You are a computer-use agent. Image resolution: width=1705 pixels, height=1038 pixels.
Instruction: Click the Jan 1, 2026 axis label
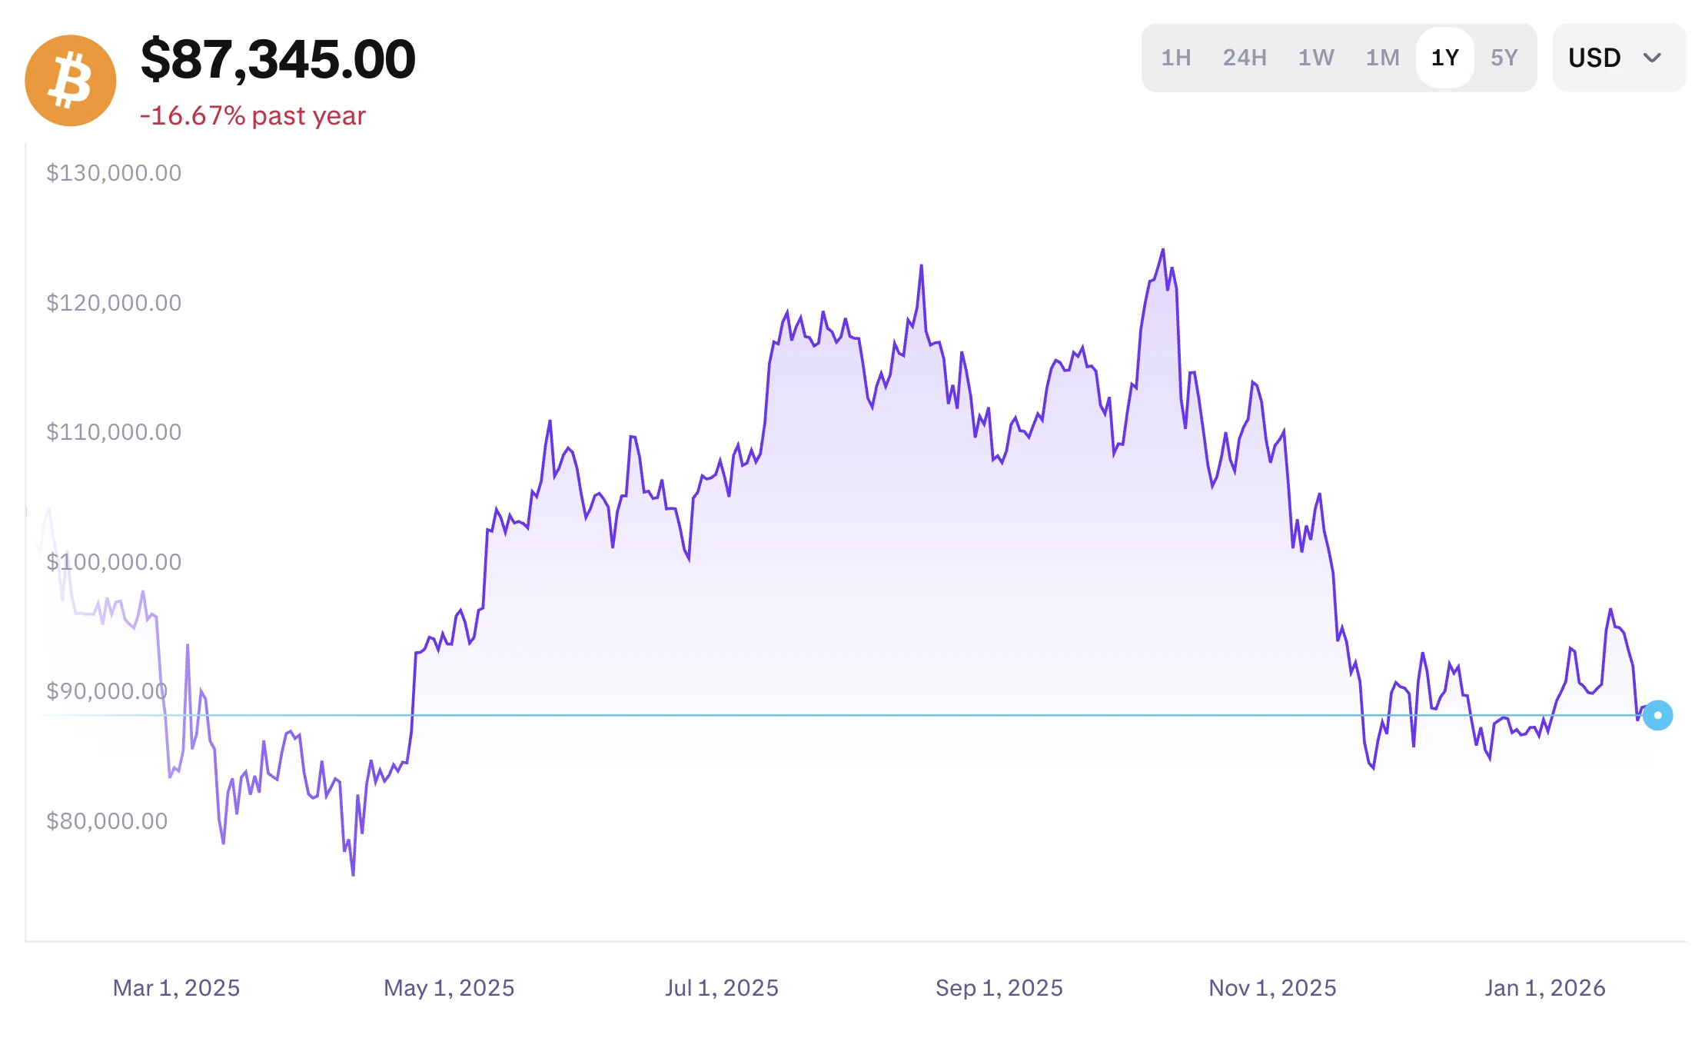coord(1545,988)
